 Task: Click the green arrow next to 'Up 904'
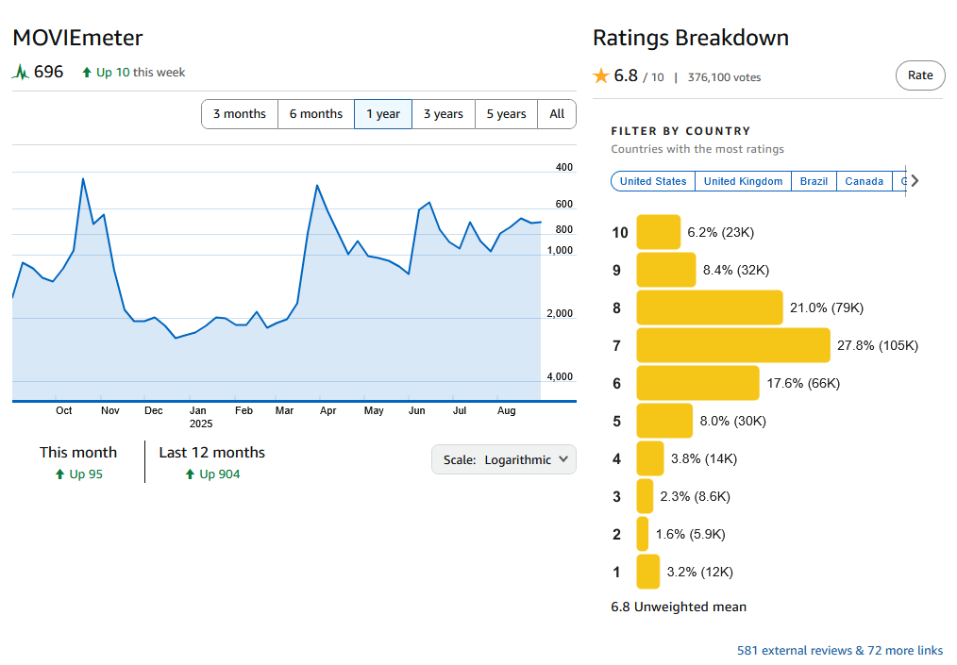pos(191,474)
